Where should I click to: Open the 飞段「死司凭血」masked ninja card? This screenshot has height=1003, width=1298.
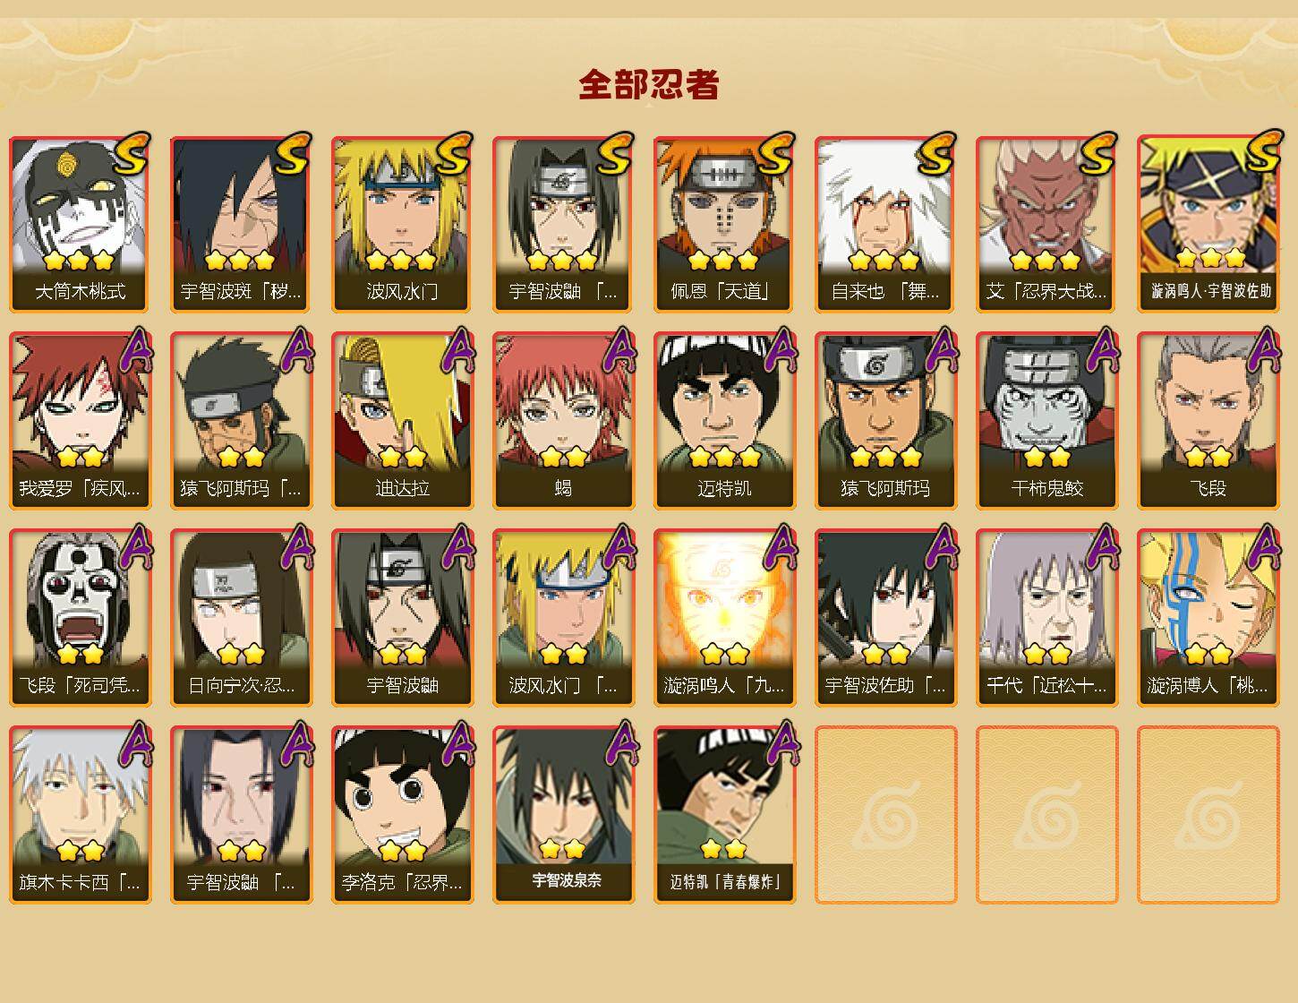pyautogui.click(x=80, y=618)
